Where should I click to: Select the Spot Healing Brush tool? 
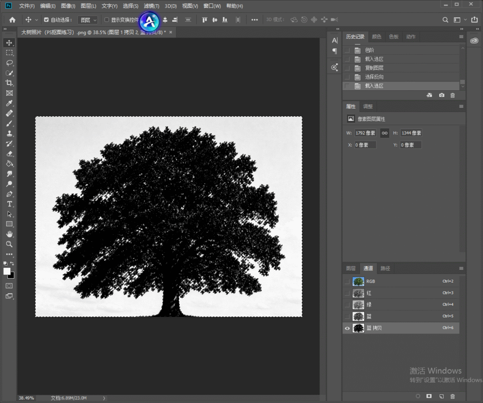click(9, 113)
